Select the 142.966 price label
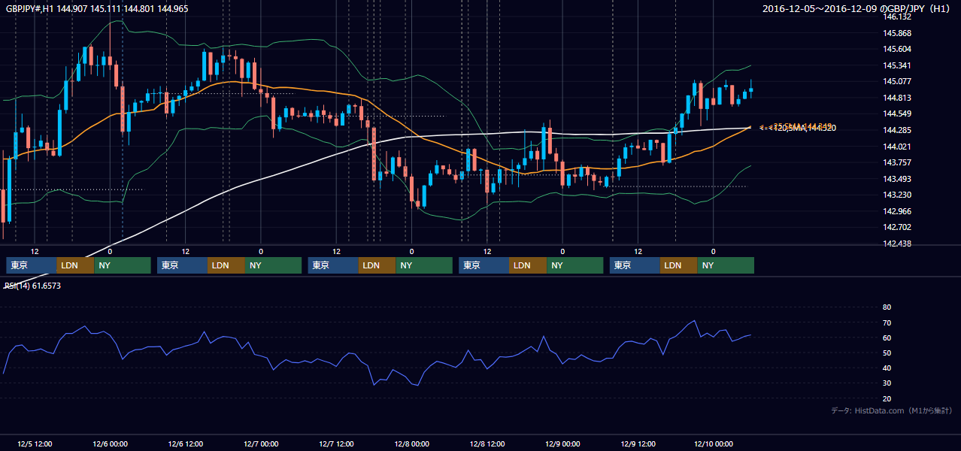Image resolution: width=961 pixels, height=451 pixels. (x=898, y=211)
